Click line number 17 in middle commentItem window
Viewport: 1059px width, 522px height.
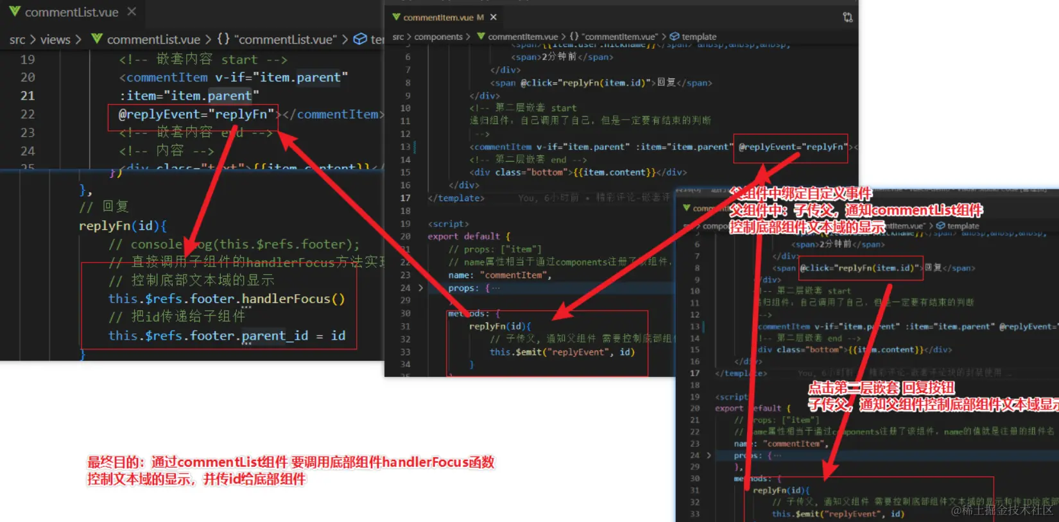[x=405, y=198]
